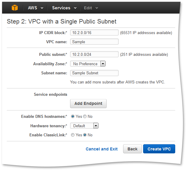The width and height of the screenshot is (187, 171).
Task: Click the IP CIDR block field
Action: click(94, 33)
